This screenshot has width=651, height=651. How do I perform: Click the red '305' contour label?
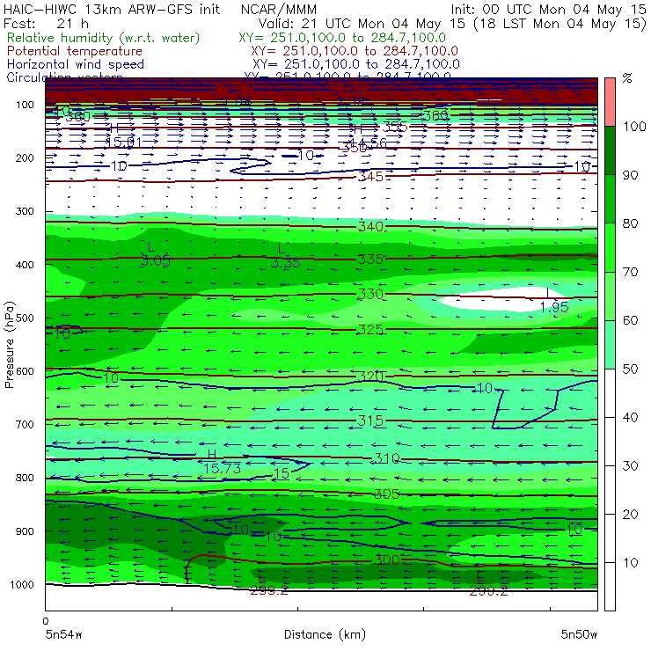(386, 494)
